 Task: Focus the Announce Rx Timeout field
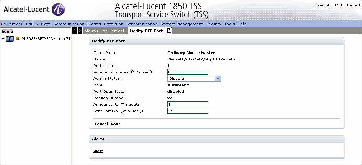click(188, 104)
